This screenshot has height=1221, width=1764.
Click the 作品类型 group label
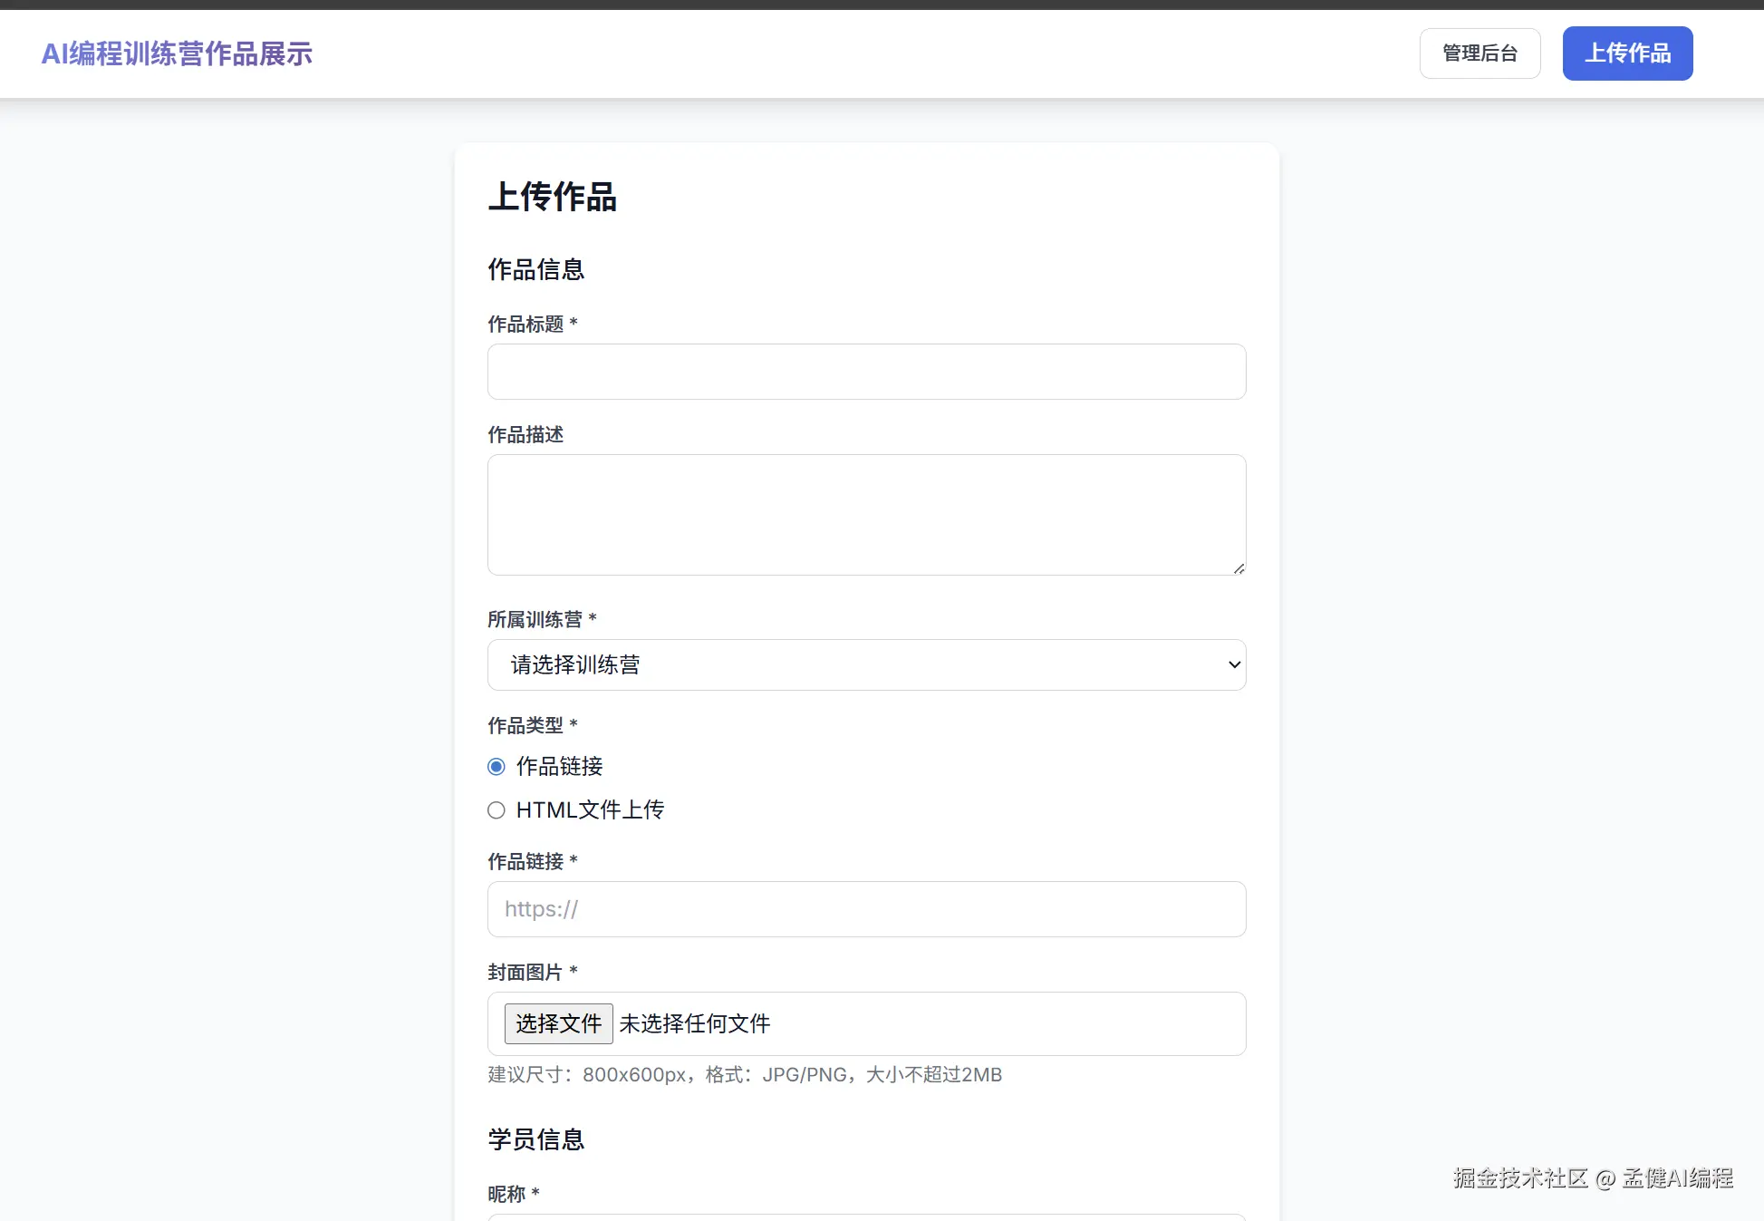525,725
